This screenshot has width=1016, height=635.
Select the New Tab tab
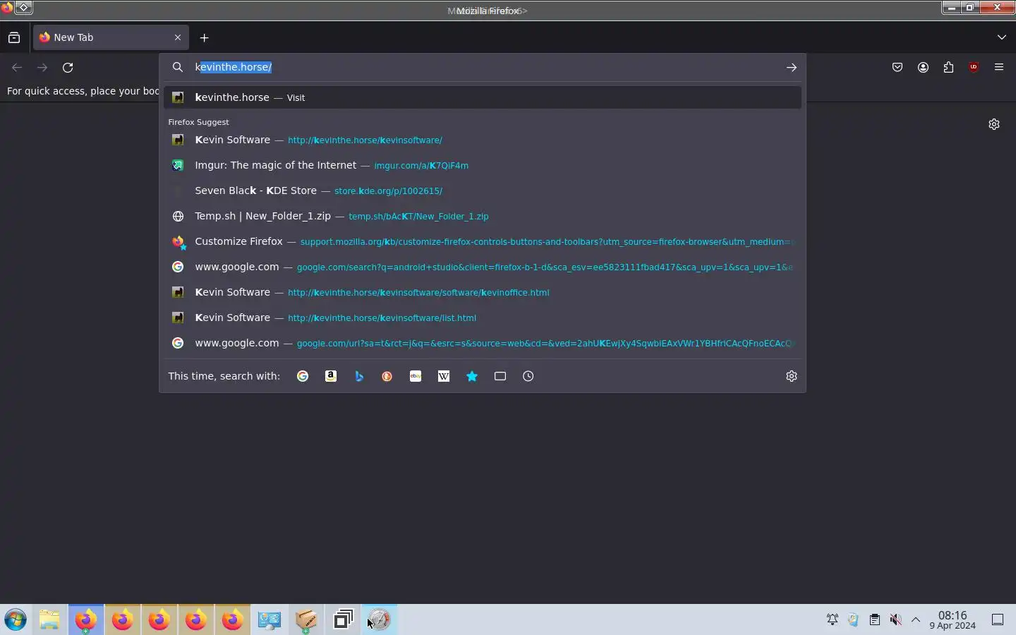tap(111, 37)
